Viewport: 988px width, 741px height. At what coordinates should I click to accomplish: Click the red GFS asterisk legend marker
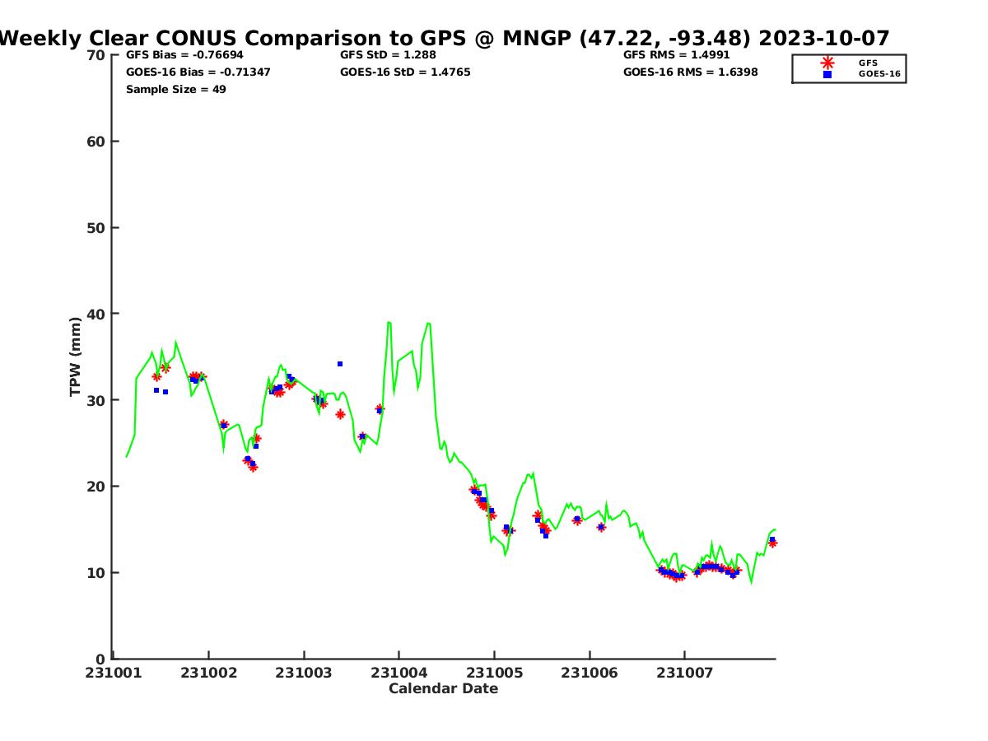point(827,63)
